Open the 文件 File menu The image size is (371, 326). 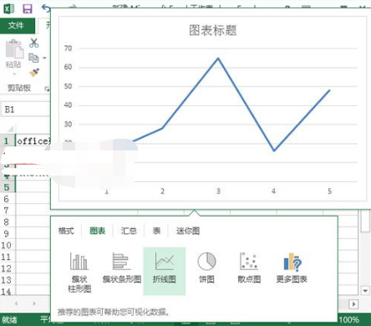point(18,26)
